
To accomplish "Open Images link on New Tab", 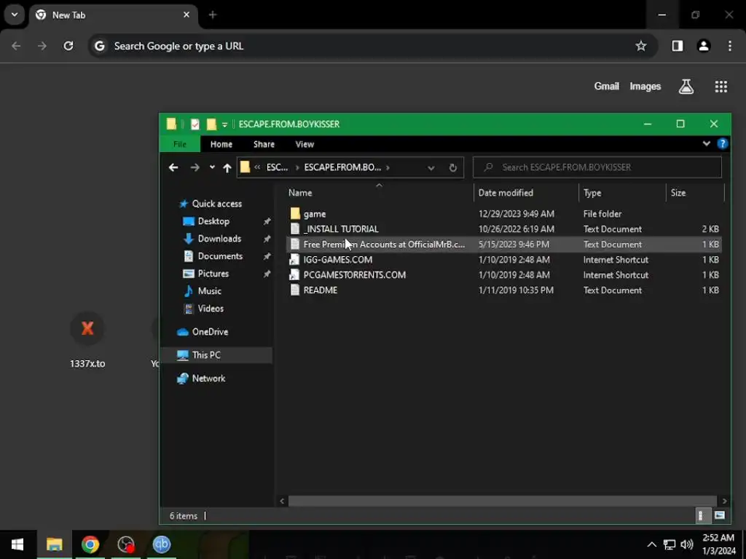I will (x=645, y=87).
